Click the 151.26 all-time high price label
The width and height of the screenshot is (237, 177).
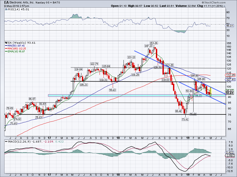point(154,43)
